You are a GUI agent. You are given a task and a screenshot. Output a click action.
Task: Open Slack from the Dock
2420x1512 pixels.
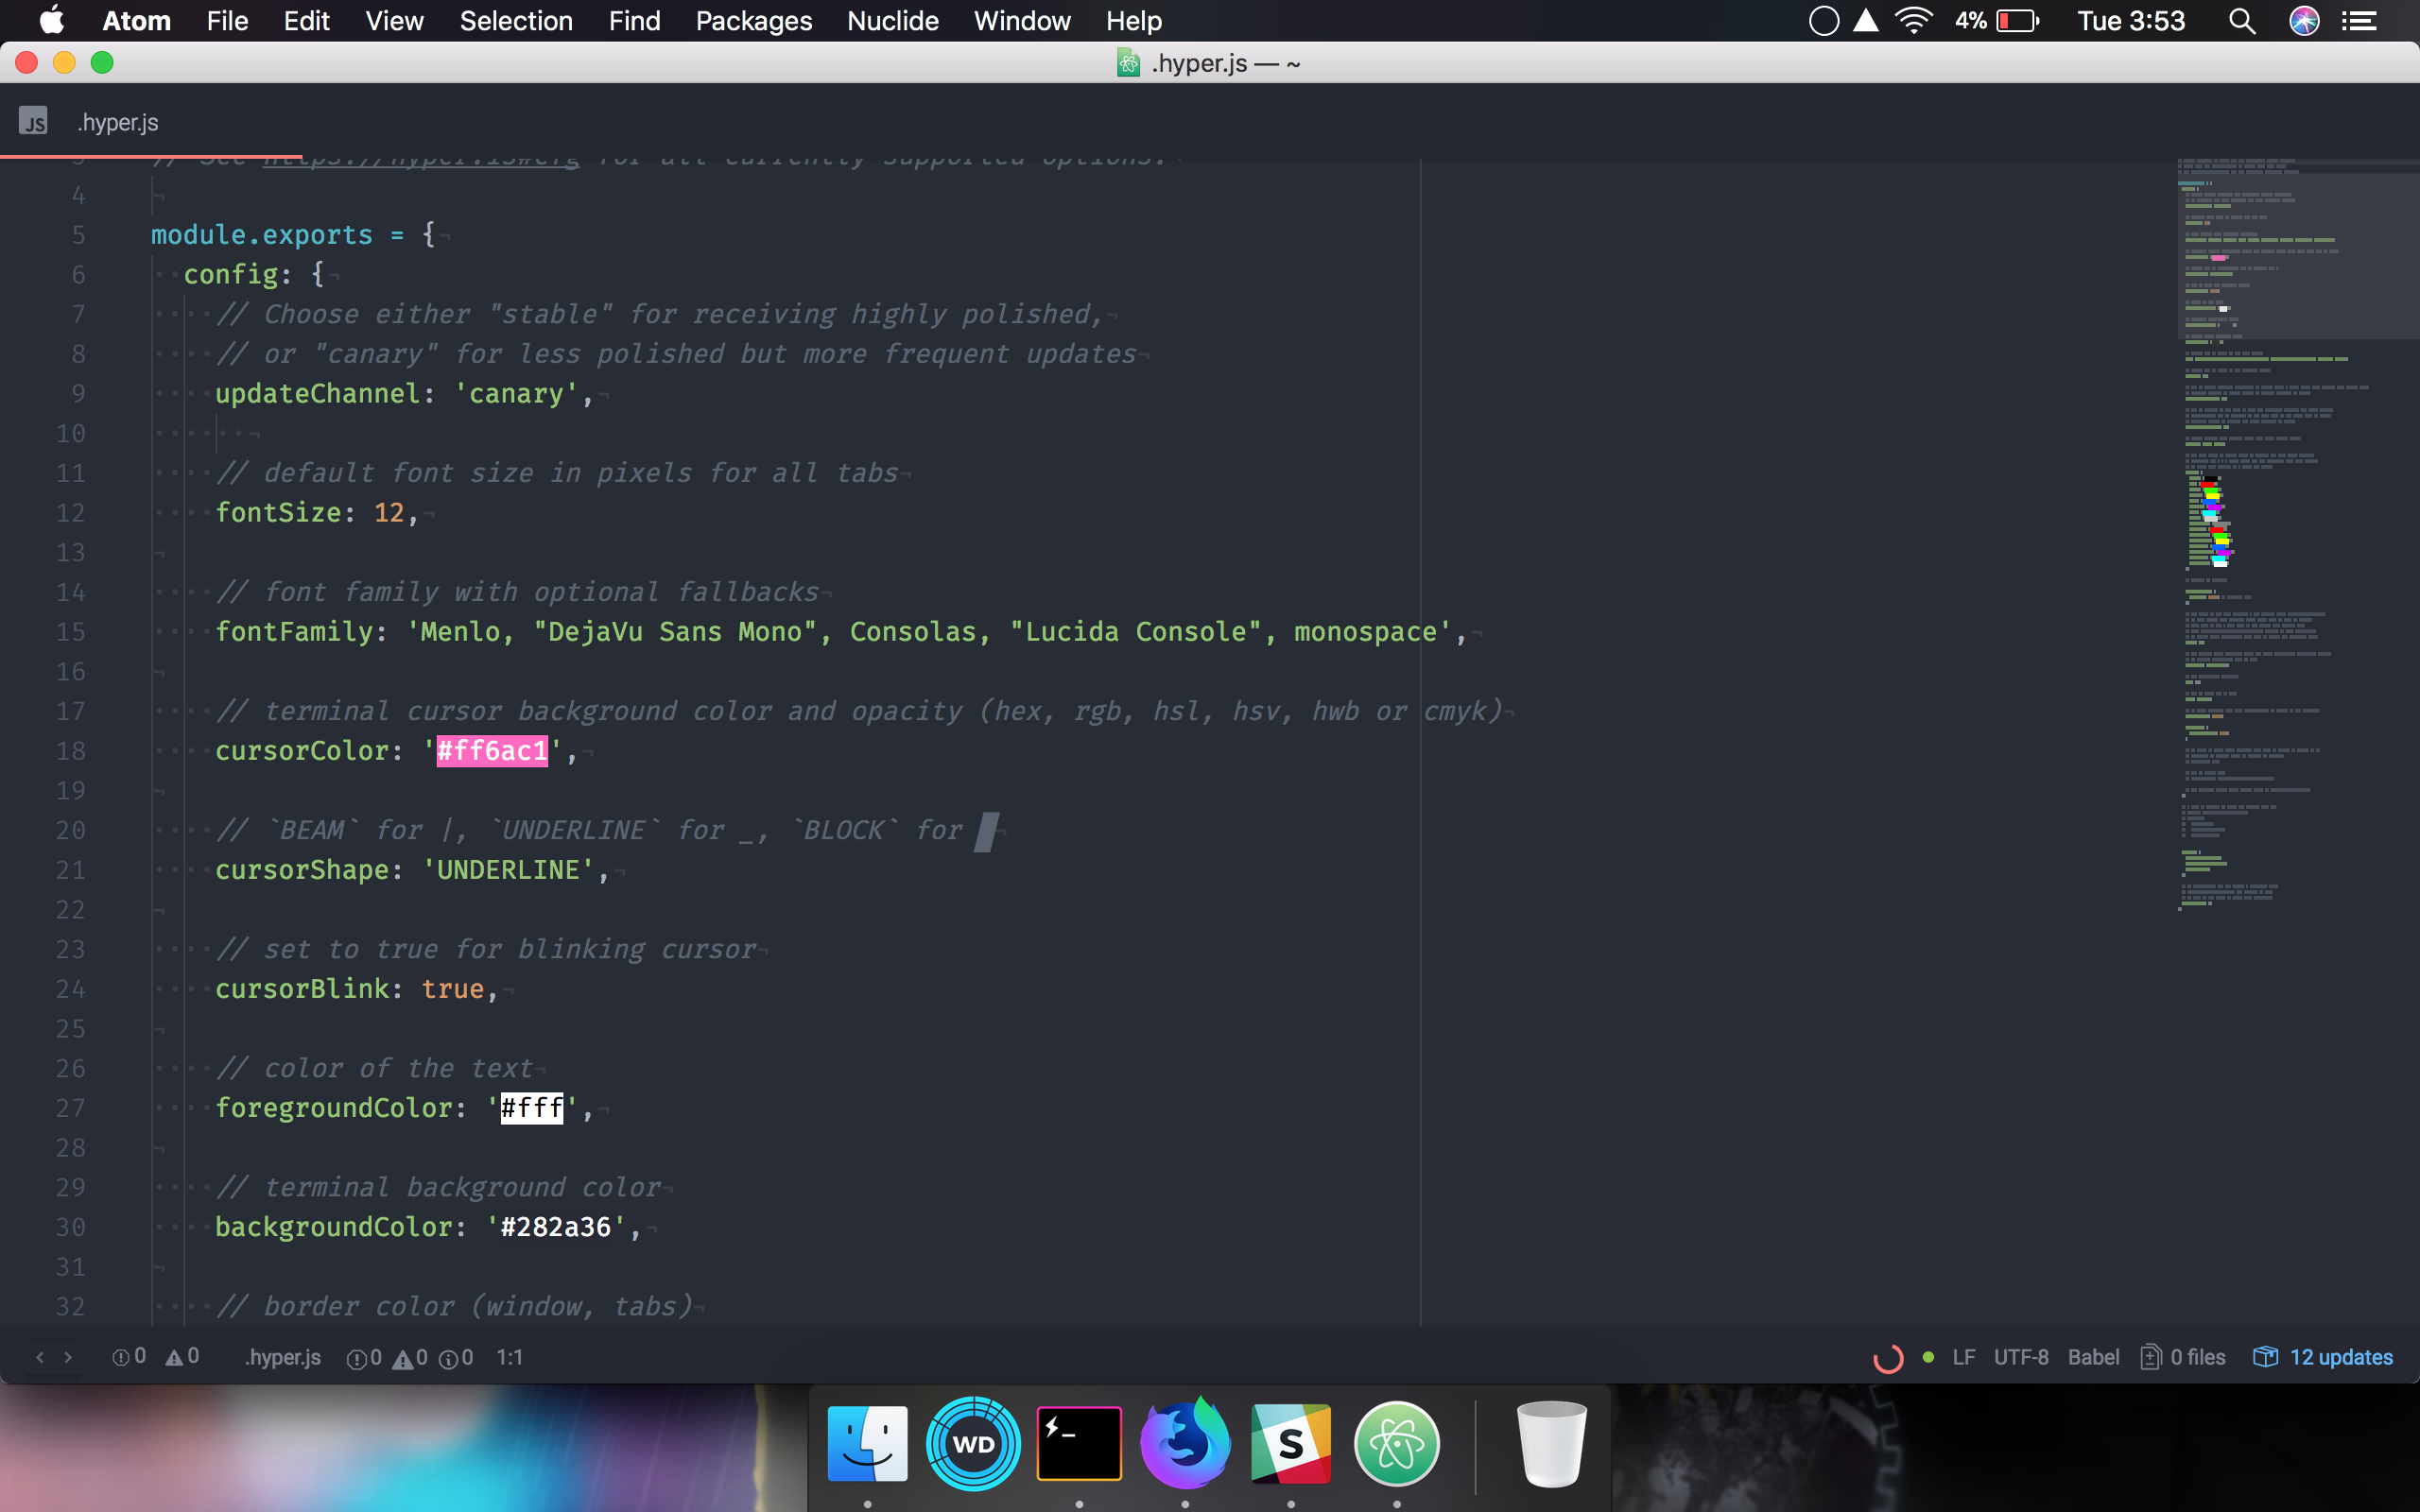coord(1292,1443)
